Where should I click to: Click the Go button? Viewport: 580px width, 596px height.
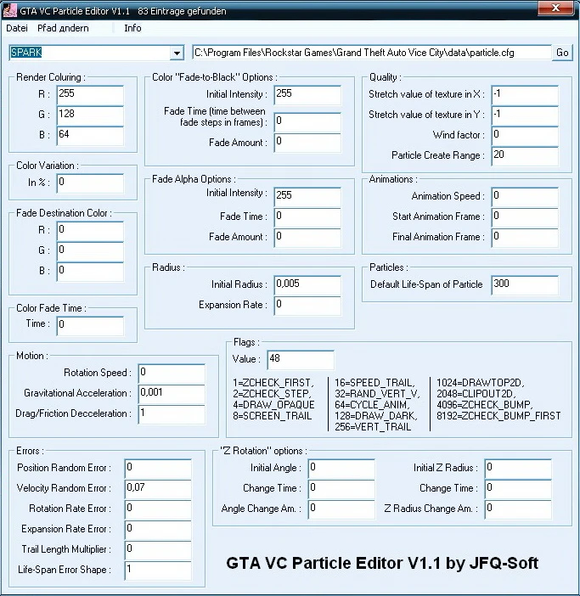[562, 53]
